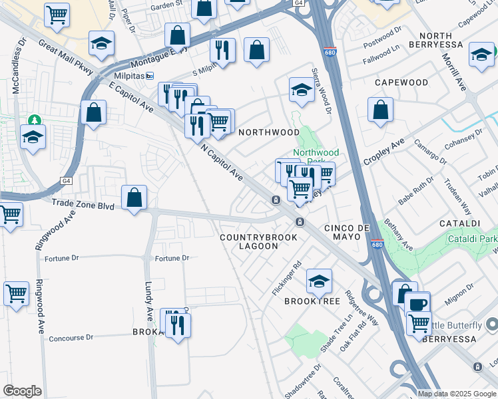Click restaurant marker below Montague Expy
The height and width of the screenshot is (399, 498).
tap(222, 51)
